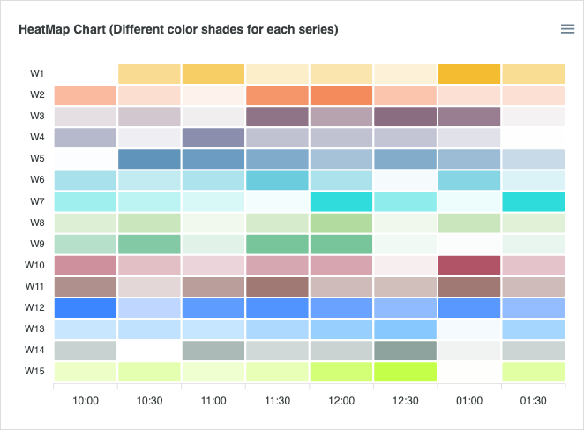This screenshot has width=584, height=430.
Task: Click the W1 y-axis label
Action: click(x=37, y=74)
